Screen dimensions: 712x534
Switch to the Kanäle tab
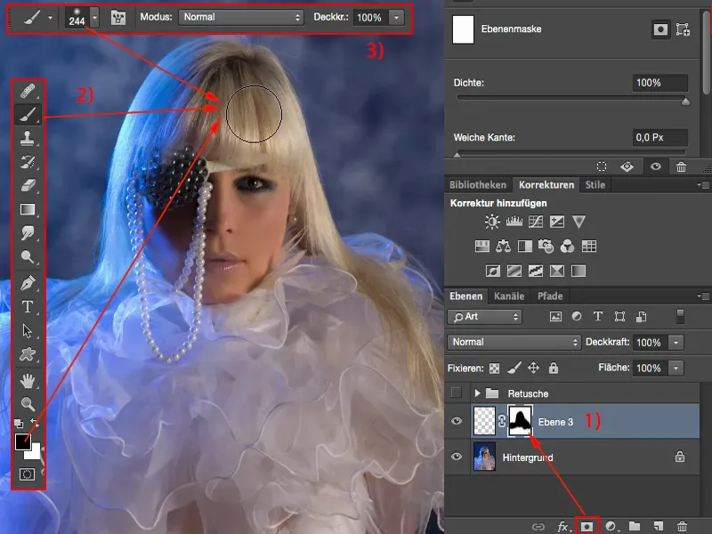(x=509, y=296)
